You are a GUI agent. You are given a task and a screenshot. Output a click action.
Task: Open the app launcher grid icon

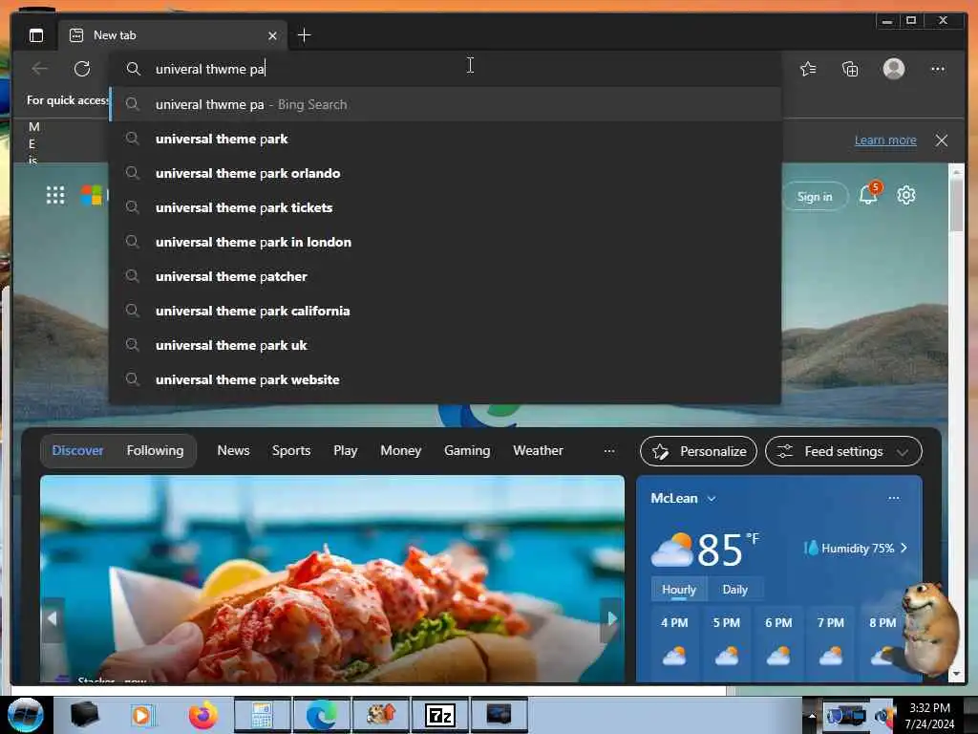point(54,195)
